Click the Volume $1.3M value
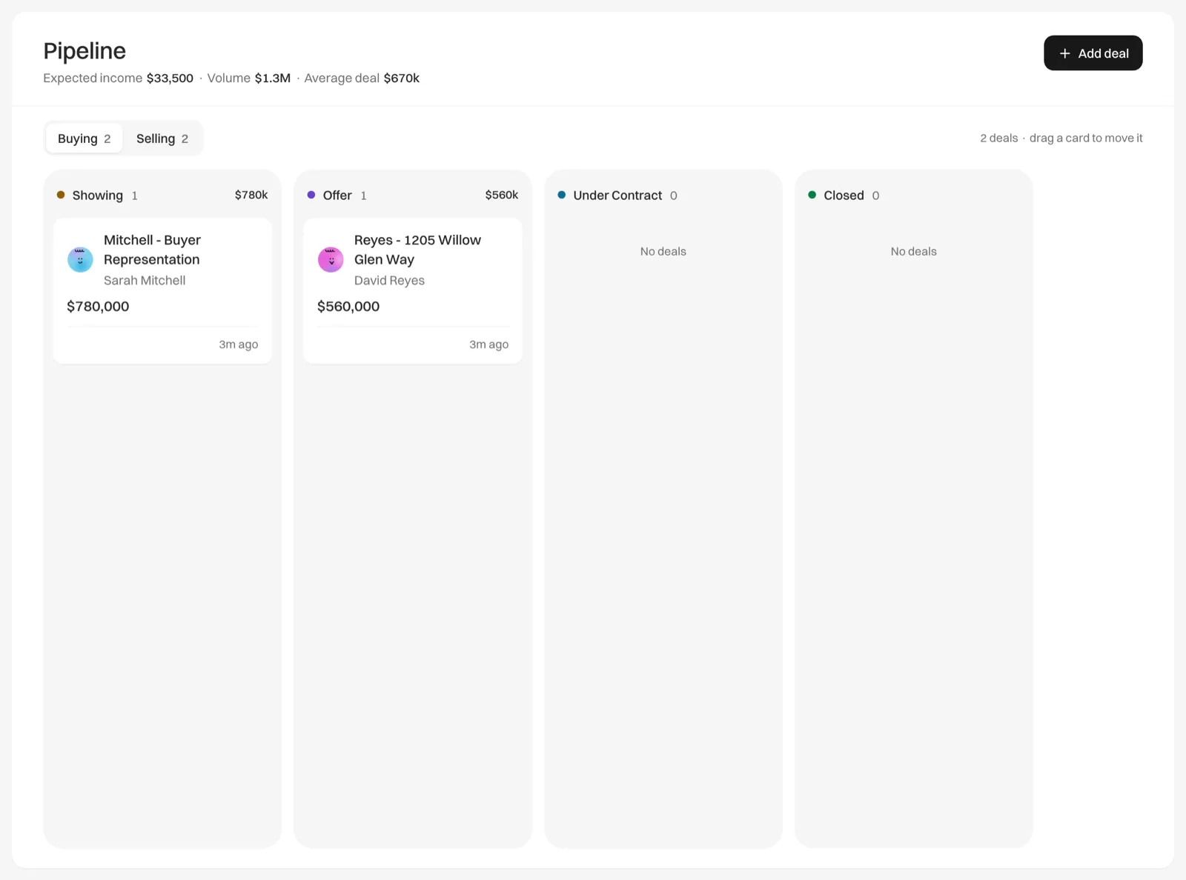The image size is (1186, 880). (273, 78)
